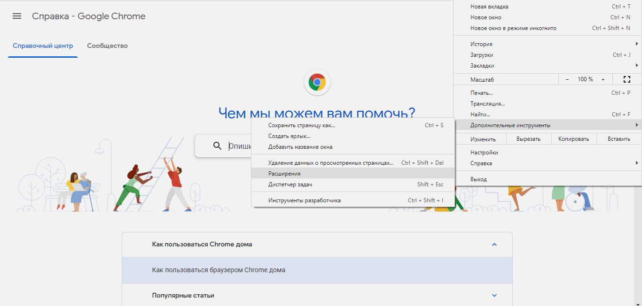The height and width of the screenshot is (306, 642).
Task: Open Инструменты разработчика from submenu
Action: click(353, 200)
